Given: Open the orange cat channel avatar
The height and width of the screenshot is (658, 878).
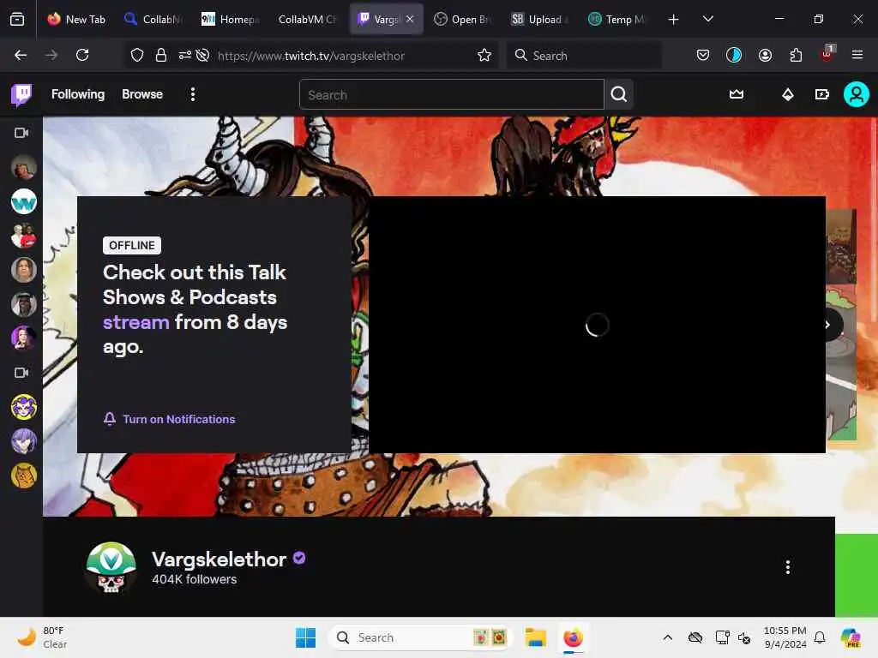Looking at the screenshot, I should pos(23,476).
